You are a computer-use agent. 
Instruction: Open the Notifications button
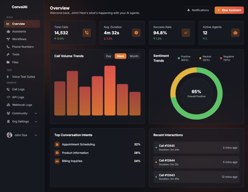198,10
